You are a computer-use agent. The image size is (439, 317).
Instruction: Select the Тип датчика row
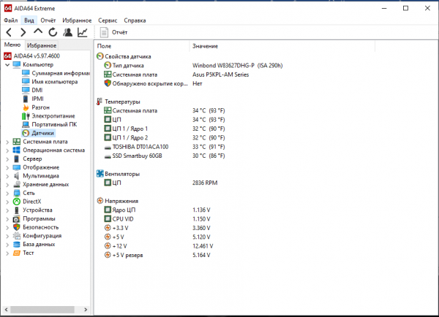193,66
